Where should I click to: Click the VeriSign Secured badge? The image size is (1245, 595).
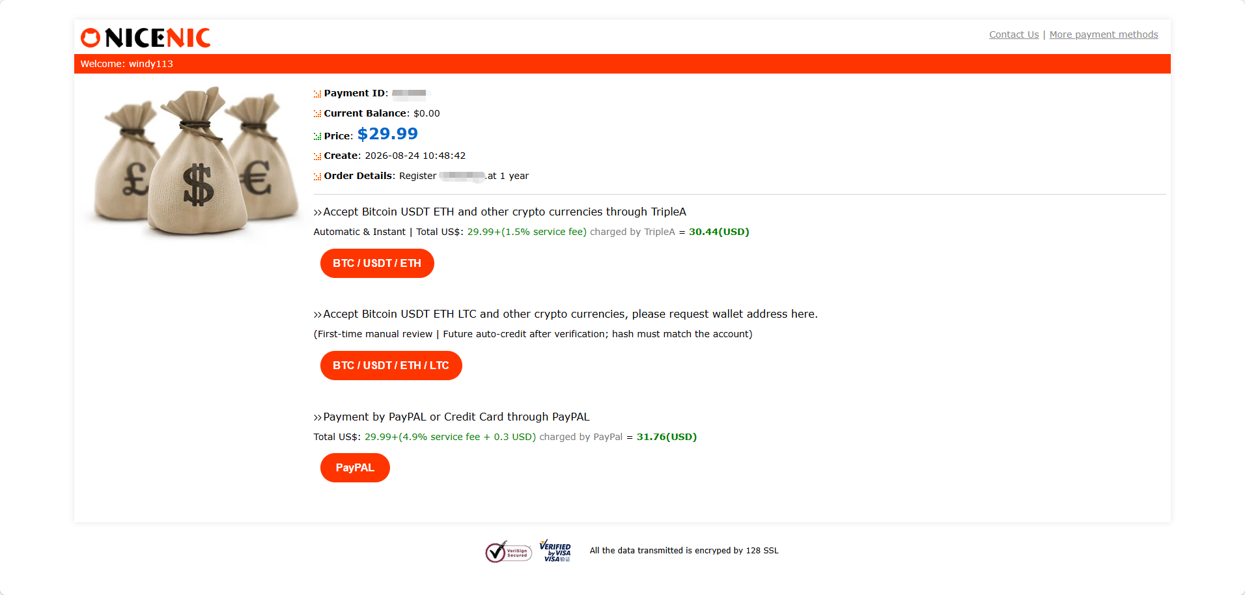(x=509, y=552)
